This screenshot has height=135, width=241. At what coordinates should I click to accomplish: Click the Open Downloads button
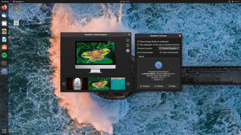(169, 52)
